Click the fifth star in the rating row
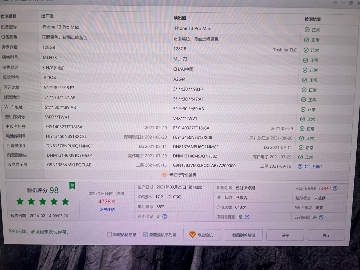360x270 pixels. (x=66, y=201)
